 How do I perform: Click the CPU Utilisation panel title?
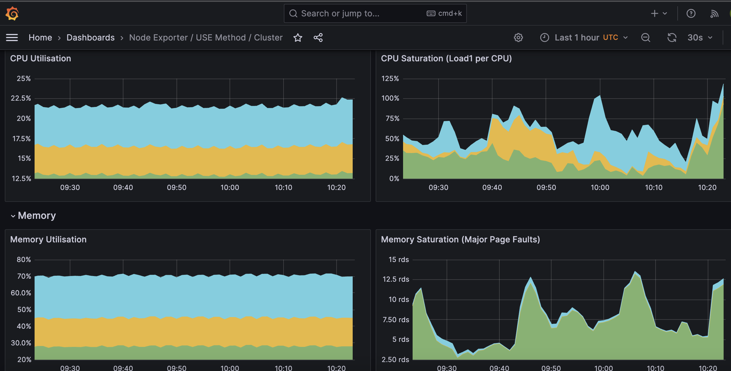point(41,58)
